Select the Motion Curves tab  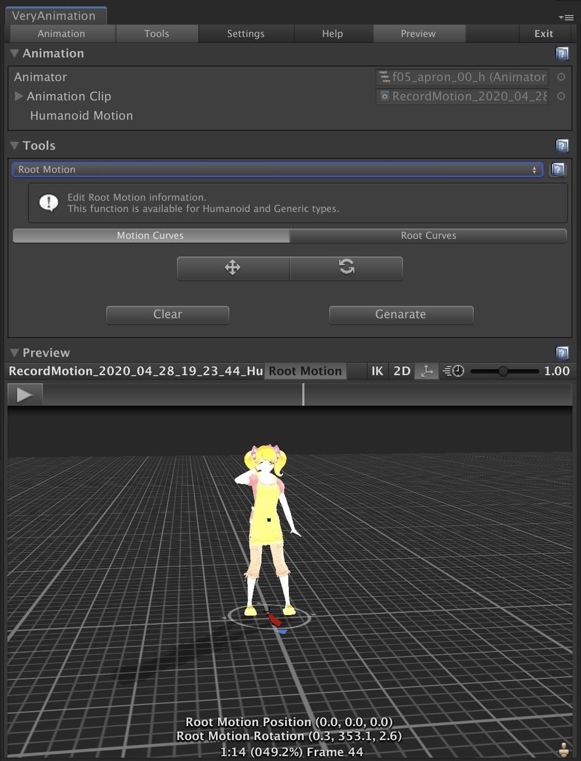[151, 235]
